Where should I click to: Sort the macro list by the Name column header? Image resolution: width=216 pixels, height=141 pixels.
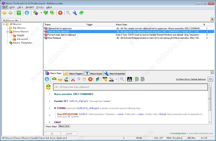click(x=64, y=24)
